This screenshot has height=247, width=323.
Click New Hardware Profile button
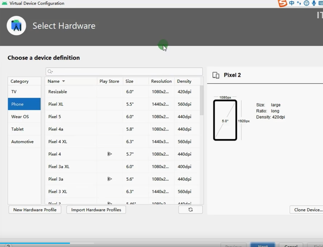pos(35,210)
